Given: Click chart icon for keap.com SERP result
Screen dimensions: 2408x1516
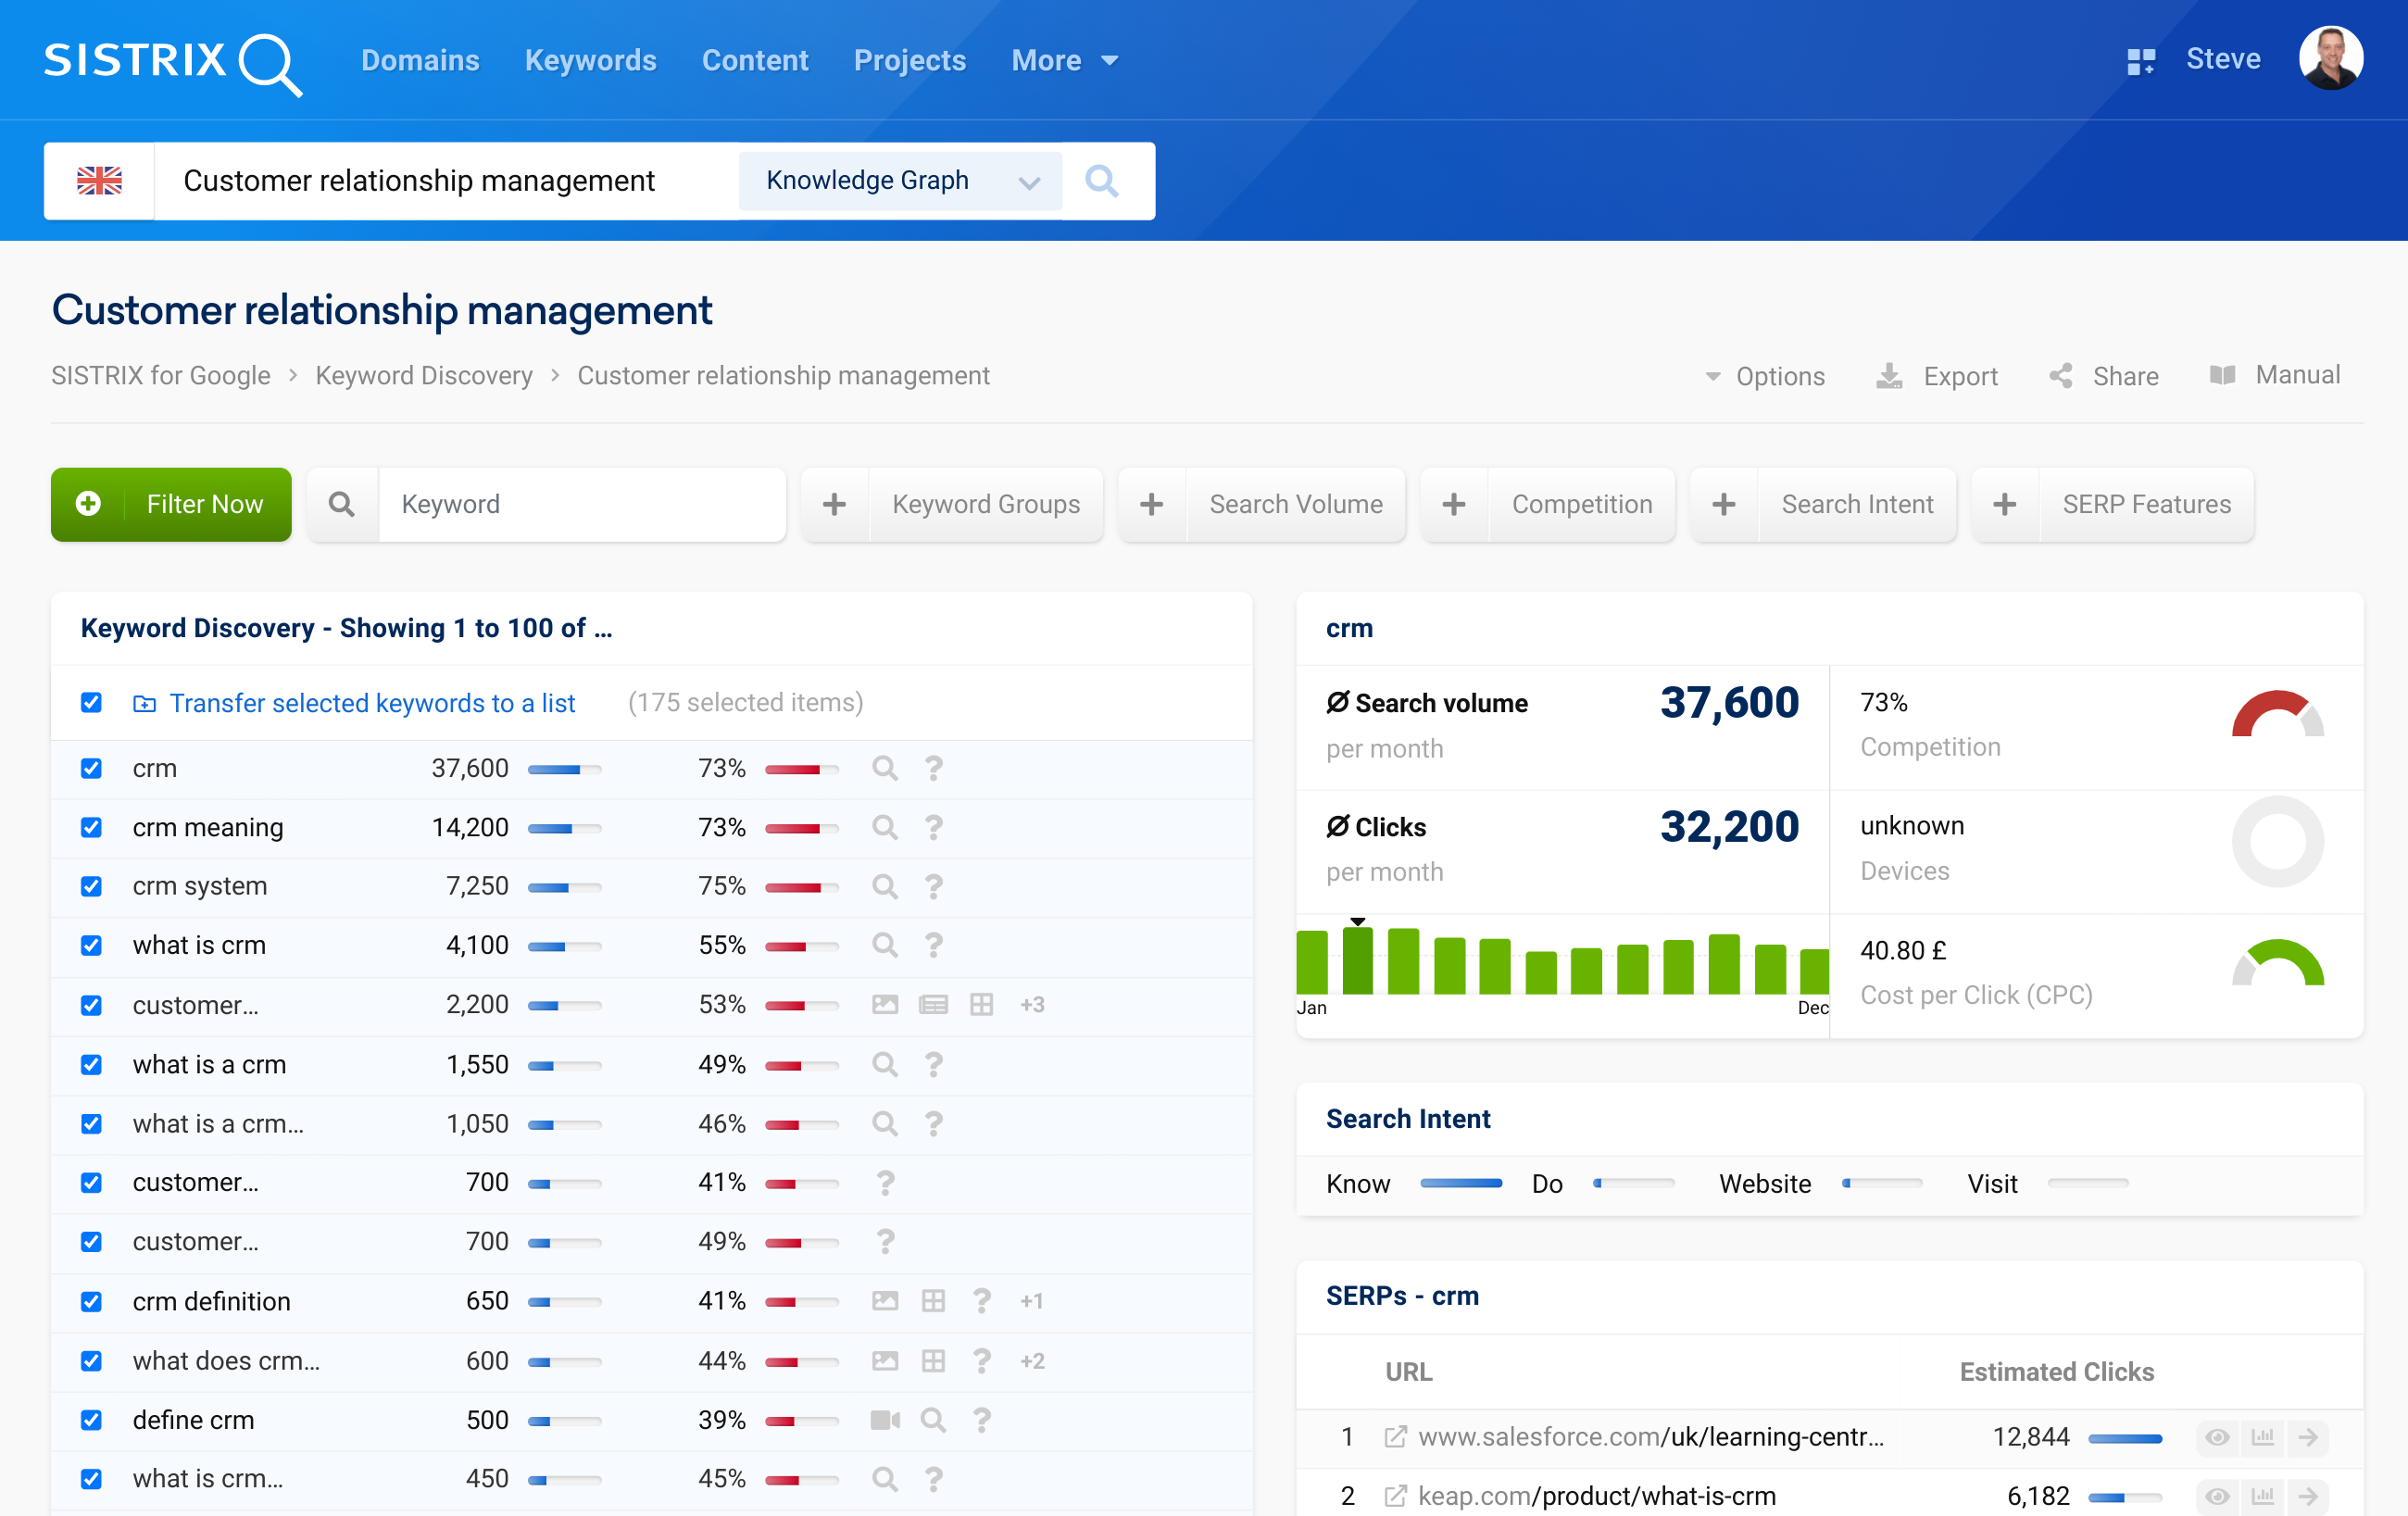Looking at the screenshot, I should tap(2262, 1496).
